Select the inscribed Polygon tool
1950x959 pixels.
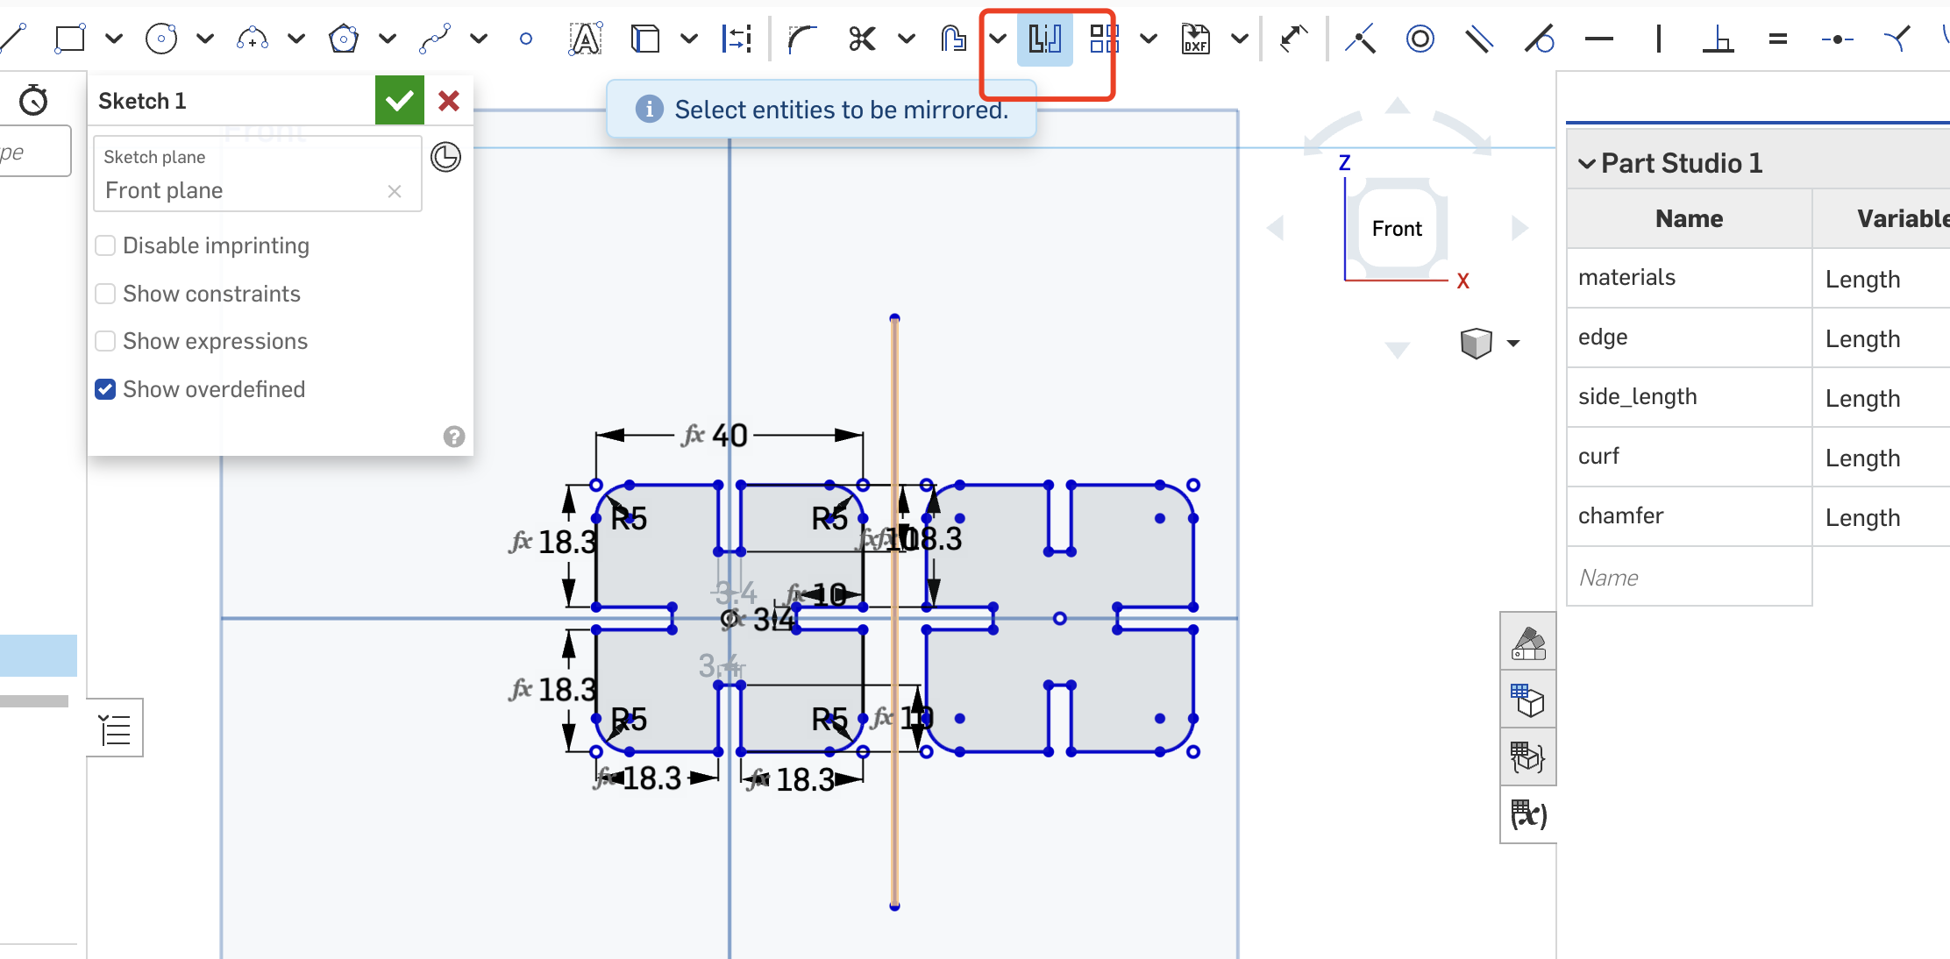click(344, 39)
